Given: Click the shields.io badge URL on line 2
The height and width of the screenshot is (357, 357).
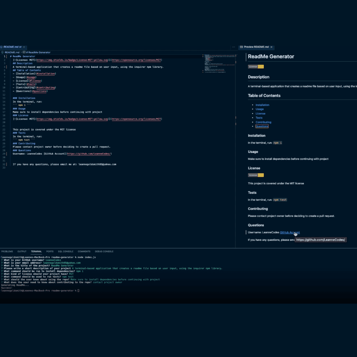Looking at the screenshot, I should (72, 60).
